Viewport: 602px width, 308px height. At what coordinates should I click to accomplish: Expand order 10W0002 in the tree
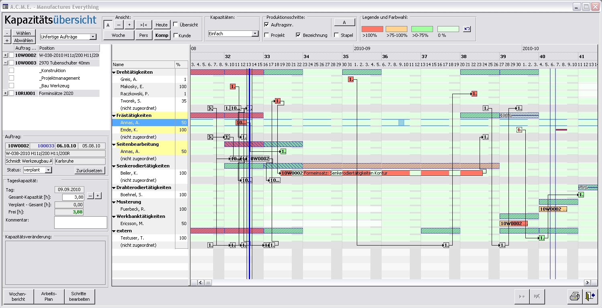click(5, 55)
